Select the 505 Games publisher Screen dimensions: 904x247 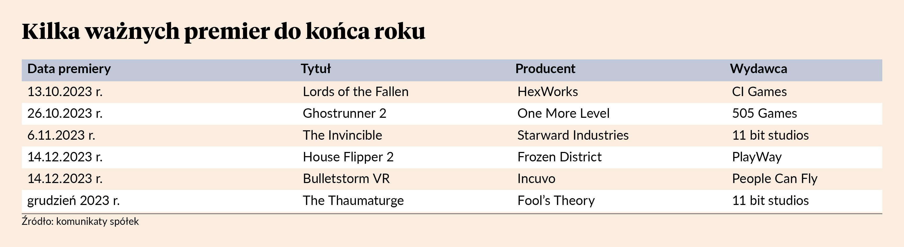764,114
